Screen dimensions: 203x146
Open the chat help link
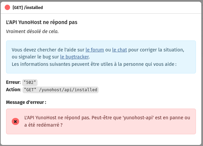119,50
